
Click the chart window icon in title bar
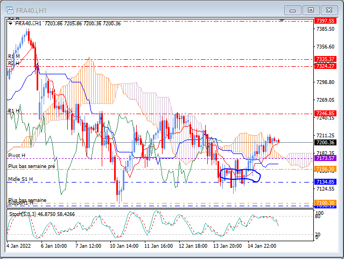10,10
